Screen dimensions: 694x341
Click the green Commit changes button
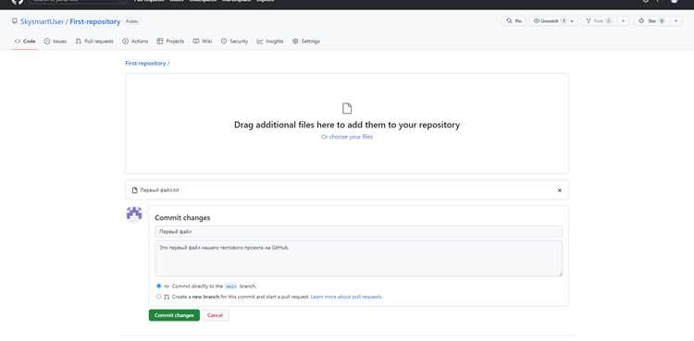point(174,315)
